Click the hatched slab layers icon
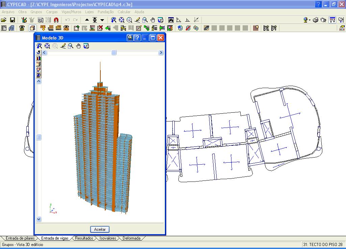346x249 pixels. pos(206,28)
